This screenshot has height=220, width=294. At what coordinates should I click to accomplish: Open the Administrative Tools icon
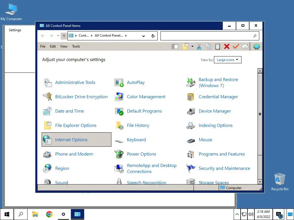point(48,82)
